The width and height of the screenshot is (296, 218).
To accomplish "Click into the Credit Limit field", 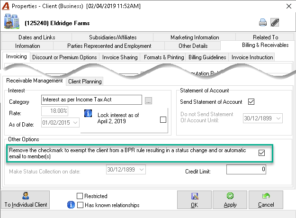I will point(246,169).
